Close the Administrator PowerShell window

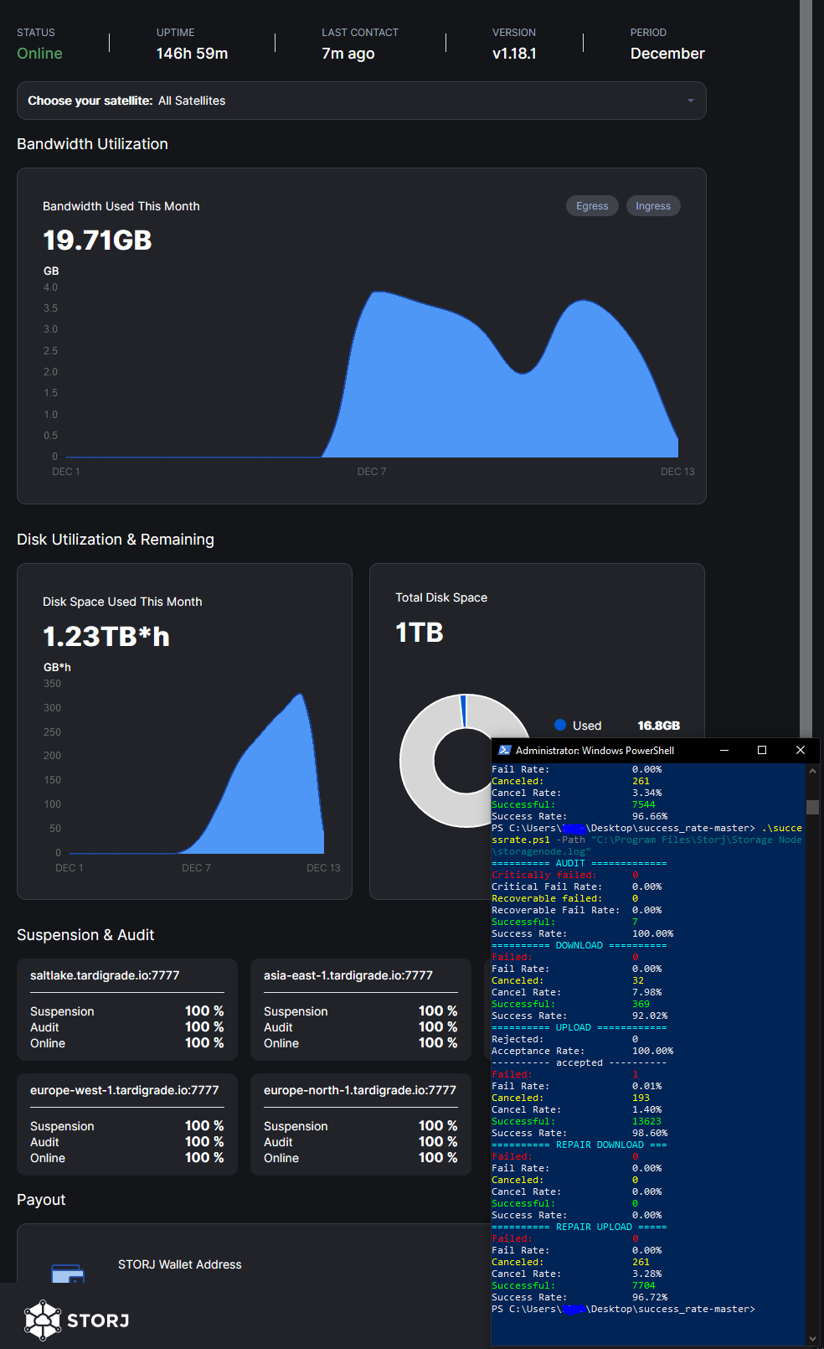click(x=800, y=750)
